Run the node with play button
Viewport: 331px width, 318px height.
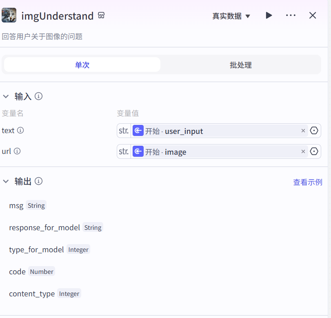tap(269, 16)
